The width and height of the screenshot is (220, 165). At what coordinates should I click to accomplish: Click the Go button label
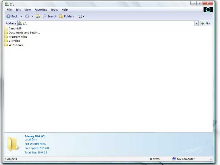[x=208, y=24]
